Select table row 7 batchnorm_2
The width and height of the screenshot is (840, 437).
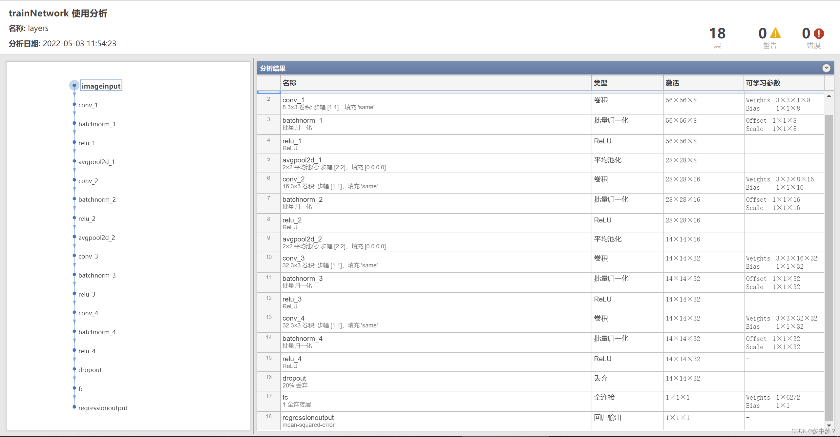[541, 203]
